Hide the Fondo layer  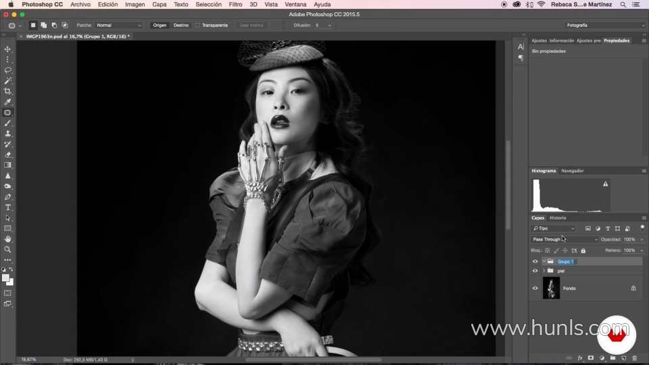pos(535,289)
